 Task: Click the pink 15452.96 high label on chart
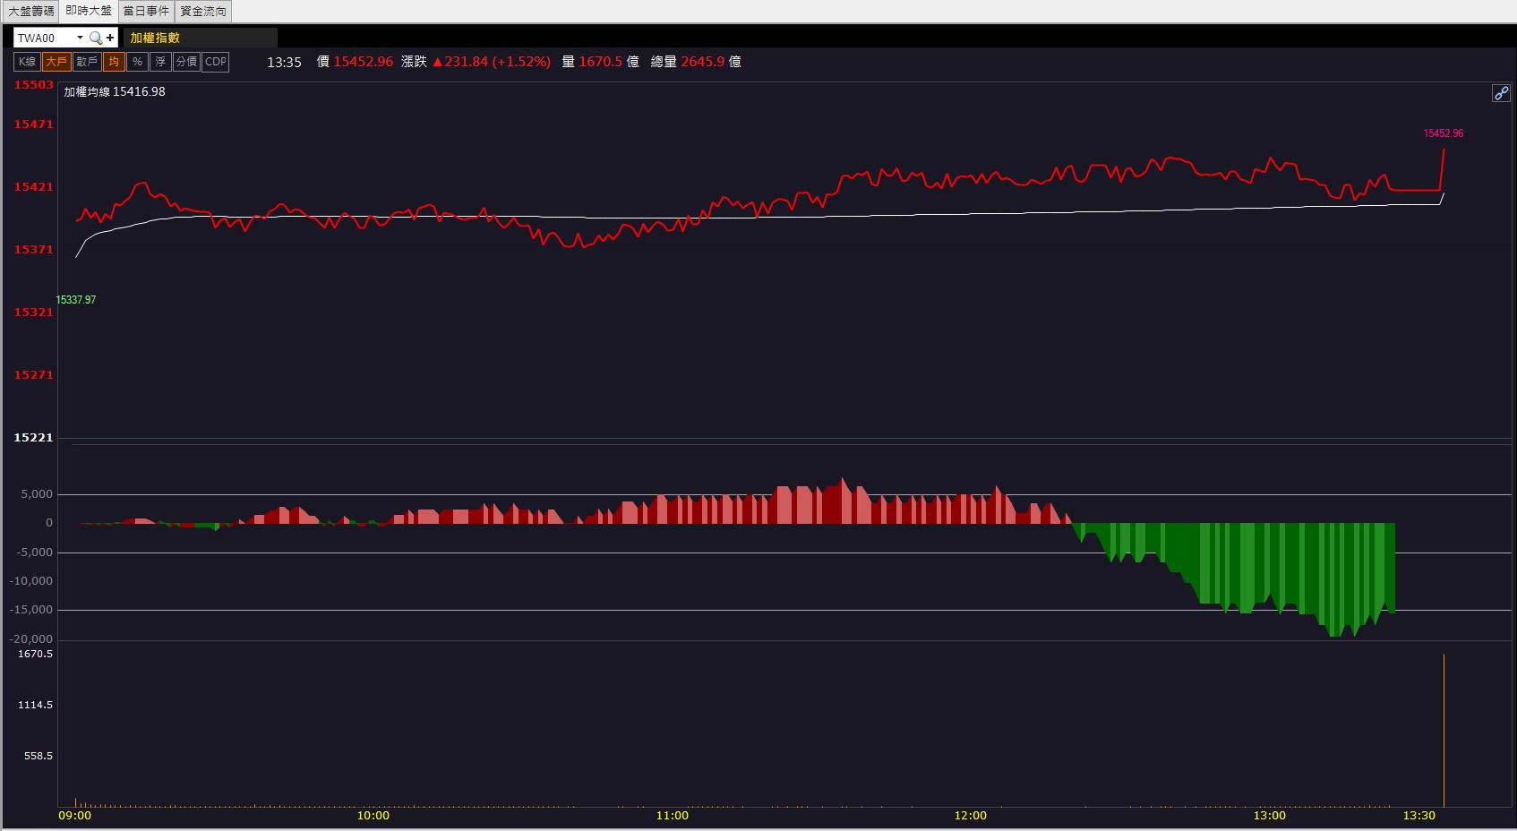1444,133
